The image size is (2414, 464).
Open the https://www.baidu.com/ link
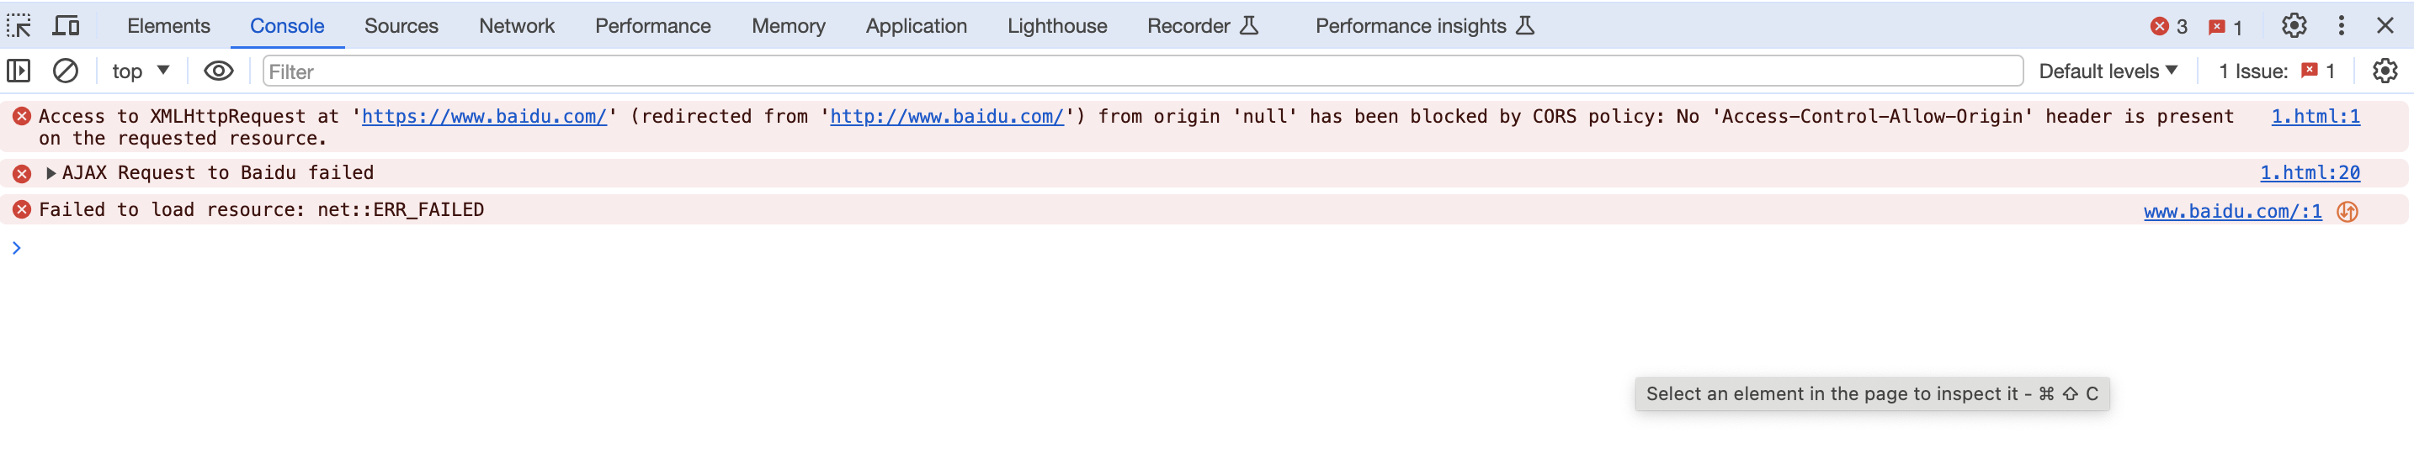[483, 117]
